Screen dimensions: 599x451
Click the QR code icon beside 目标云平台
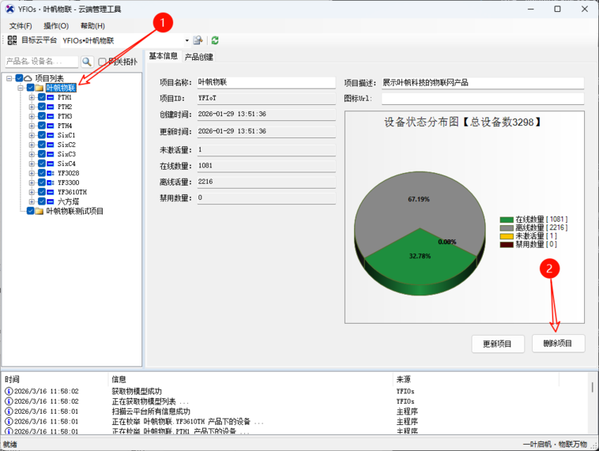point(12,40)
